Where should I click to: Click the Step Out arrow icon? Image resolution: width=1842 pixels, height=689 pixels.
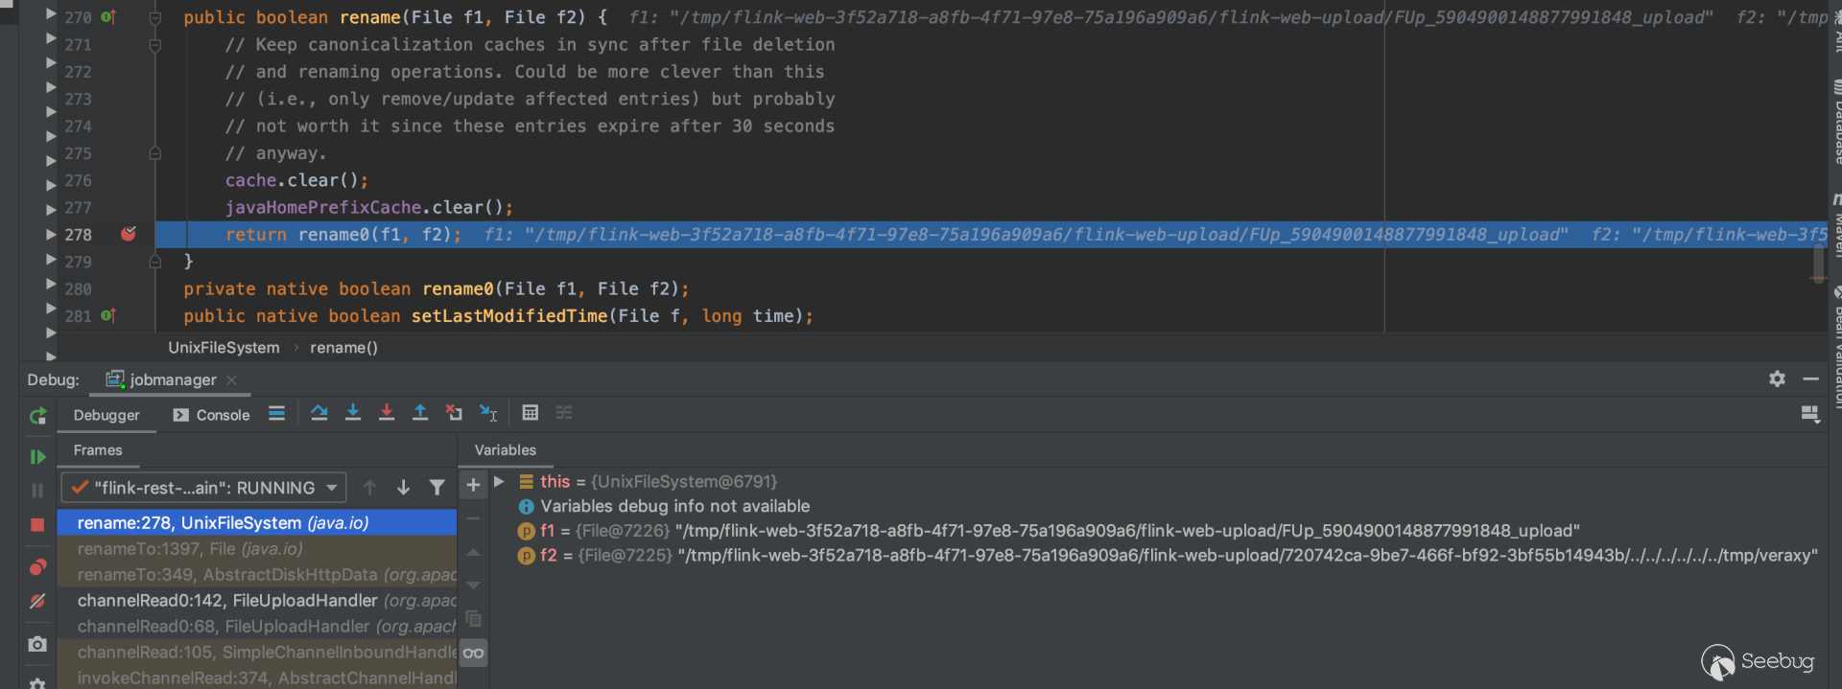tap(420, 413)
